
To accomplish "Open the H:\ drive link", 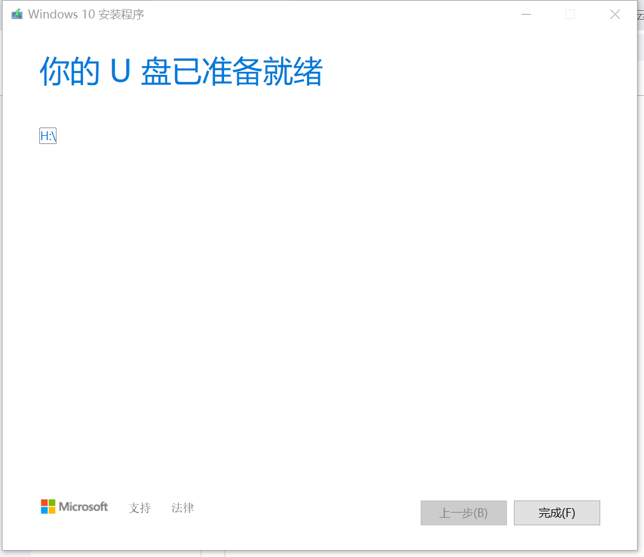I will [48, 136].
